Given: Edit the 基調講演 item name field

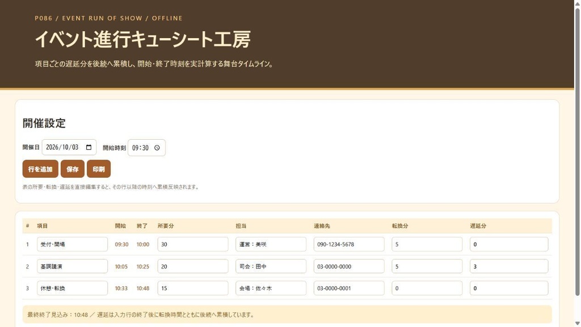Looking at the screenshot, I should (72, 266).
